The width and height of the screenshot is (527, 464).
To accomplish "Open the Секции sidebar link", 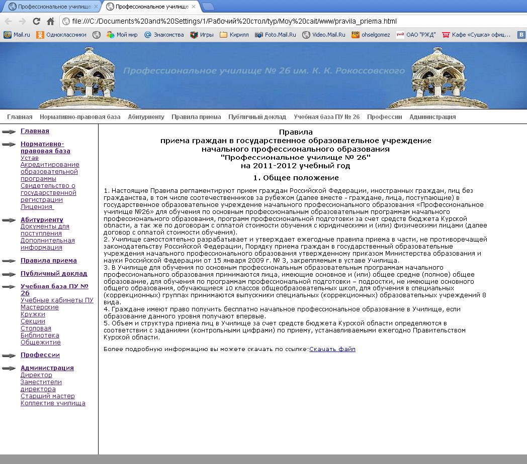I will 33,321.
